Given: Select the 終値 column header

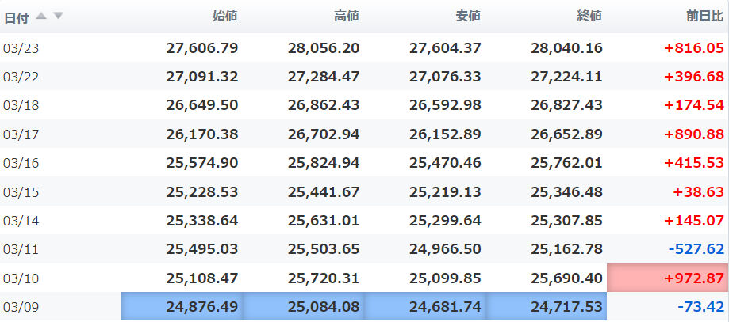Looking at the screenshot, I should pos(589,17).
